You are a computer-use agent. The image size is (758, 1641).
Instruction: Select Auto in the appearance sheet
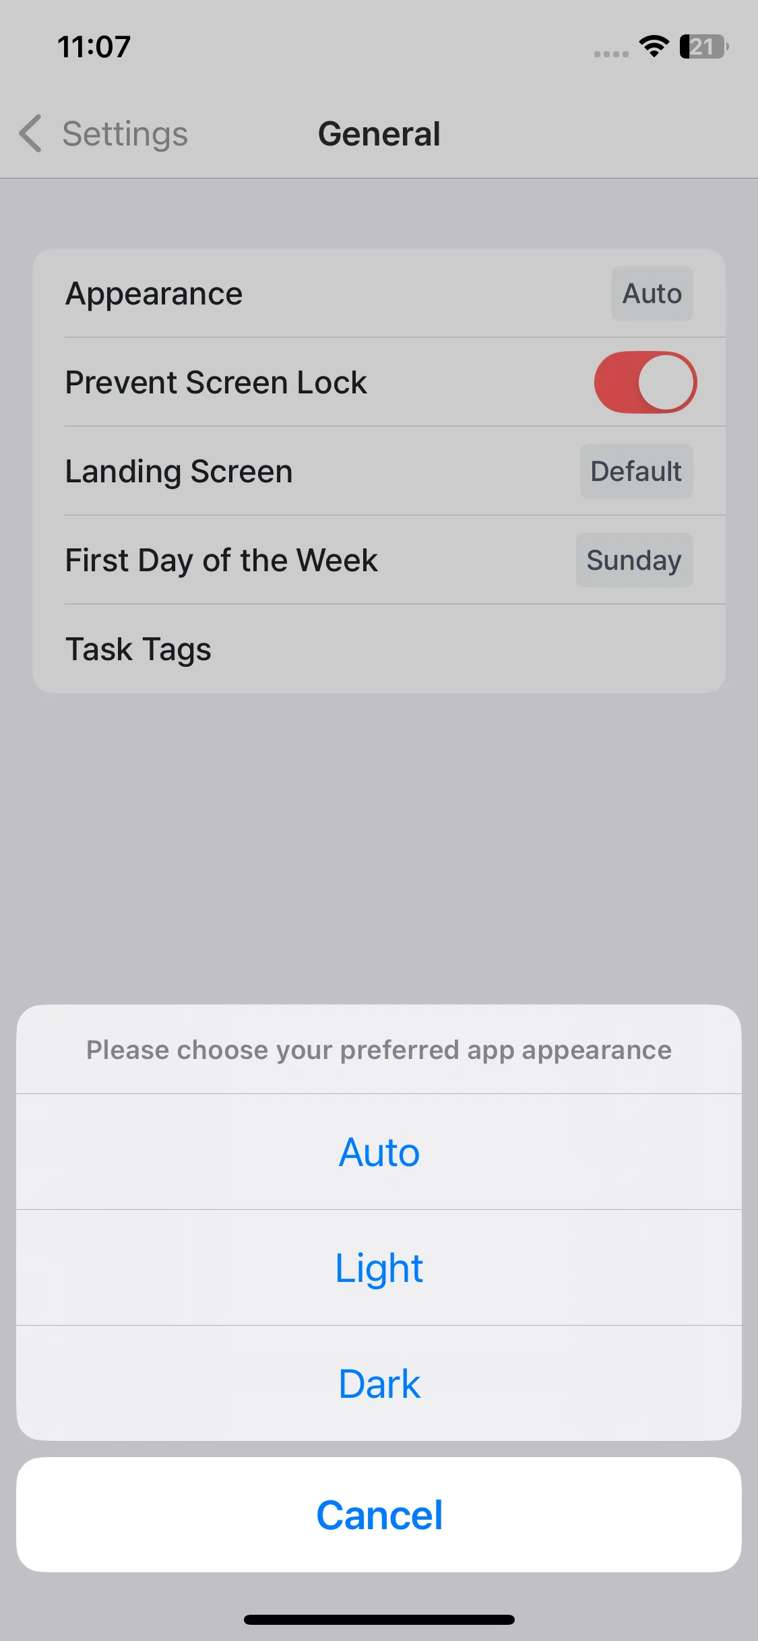(379, 1152)
